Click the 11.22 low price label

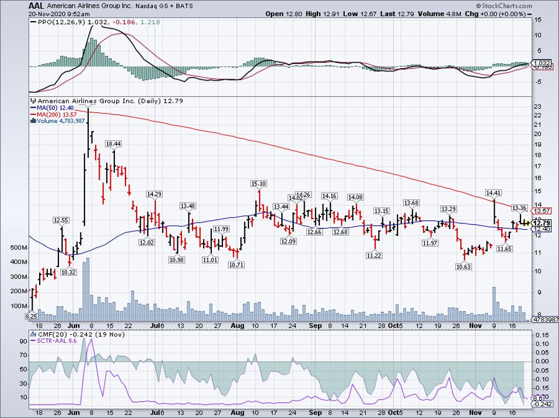(374, 255)
